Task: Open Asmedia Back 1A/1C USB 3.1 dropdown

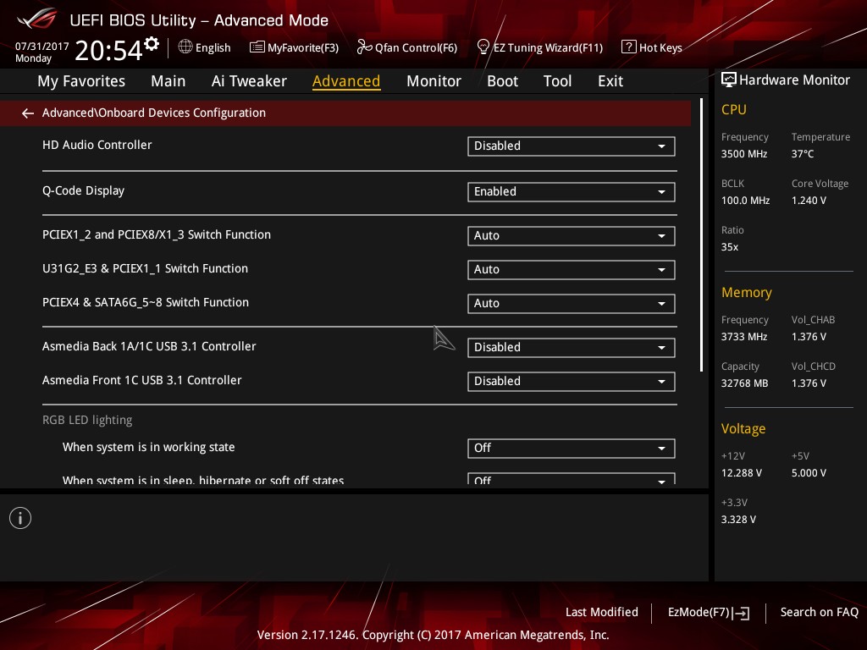Action: pos(572,348)
